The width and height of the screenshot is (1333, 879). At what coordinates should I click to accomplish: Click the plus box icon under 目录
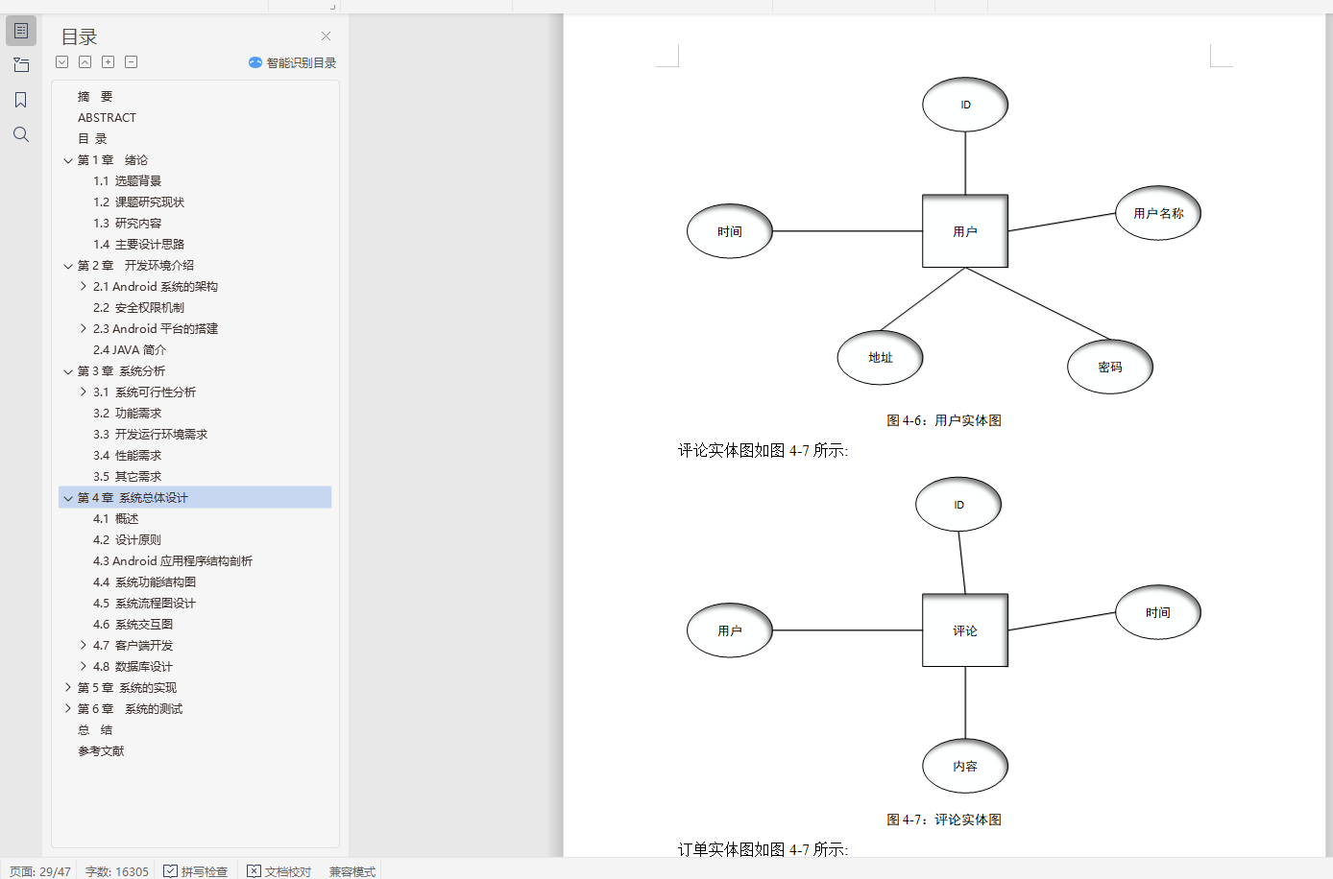(109, 62)
